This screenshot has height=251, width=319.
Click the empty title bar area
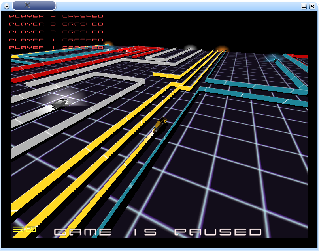pyautogui.click(x=178, y=6)
